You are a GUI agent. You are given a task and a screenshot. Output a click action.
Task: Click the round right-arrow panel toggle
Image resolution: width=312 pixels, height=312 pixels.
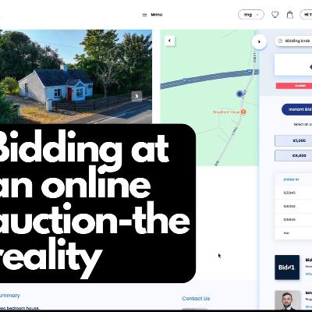tap(259, 42)
